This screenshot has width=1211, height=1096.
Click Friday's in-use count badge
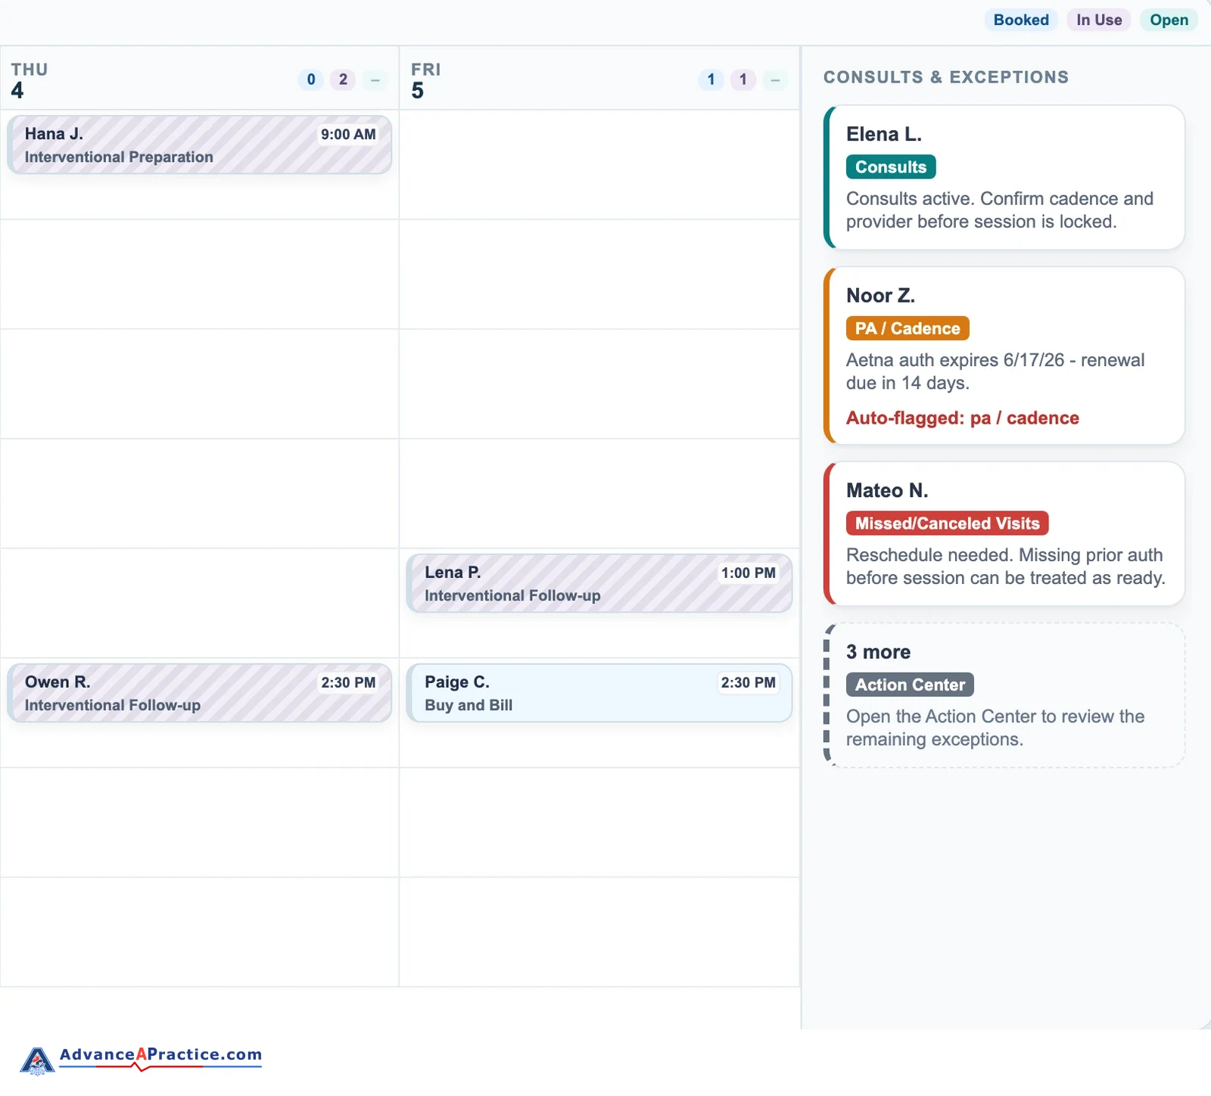click(x=743, y=79)
